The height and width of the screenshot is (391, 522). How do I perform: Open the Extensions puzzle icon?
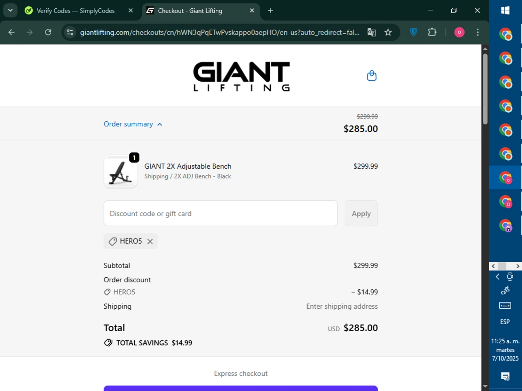point(432,32)
